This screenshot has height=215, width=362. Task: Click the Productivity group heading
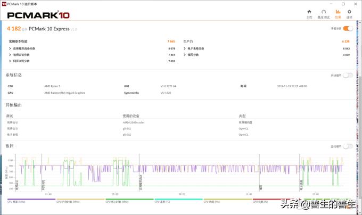pyautogui.click(x=188, y=42)
